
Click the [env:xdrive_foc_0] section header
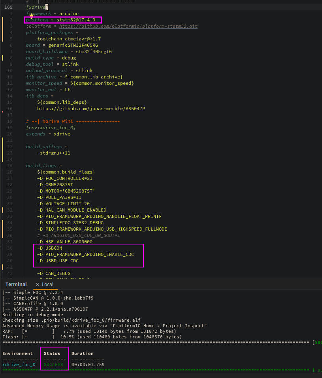pos(51,128)
